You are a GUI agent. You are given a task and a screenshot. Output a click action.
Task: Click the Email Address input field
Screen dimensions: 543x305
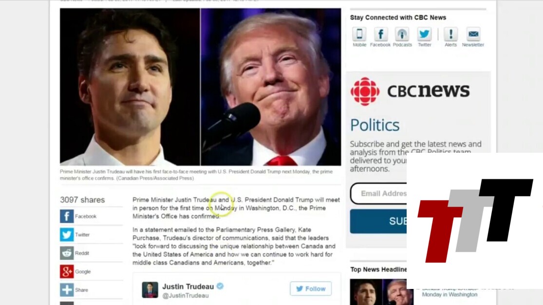coord(378,193)
